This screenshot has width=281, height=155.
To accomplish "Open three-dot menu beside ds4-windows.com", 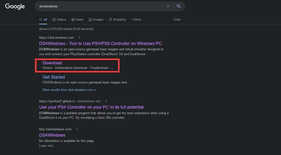I will click(x=80, y=37).
